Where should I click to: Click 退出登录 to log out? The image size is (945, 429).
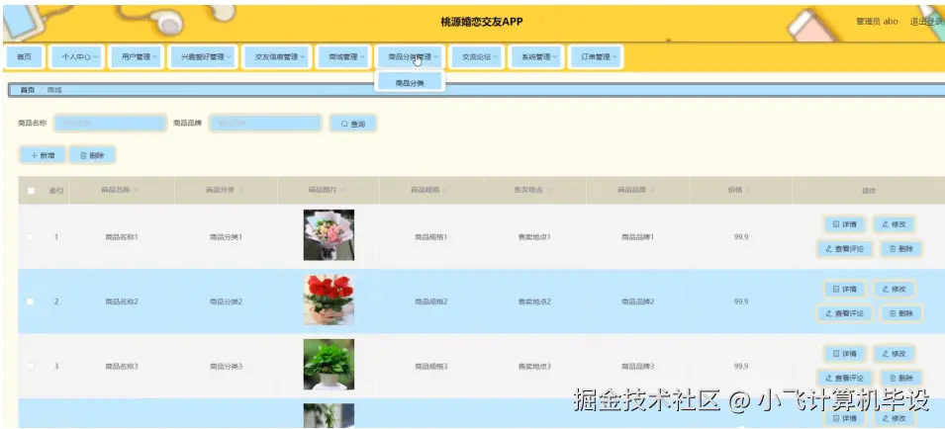926,22
